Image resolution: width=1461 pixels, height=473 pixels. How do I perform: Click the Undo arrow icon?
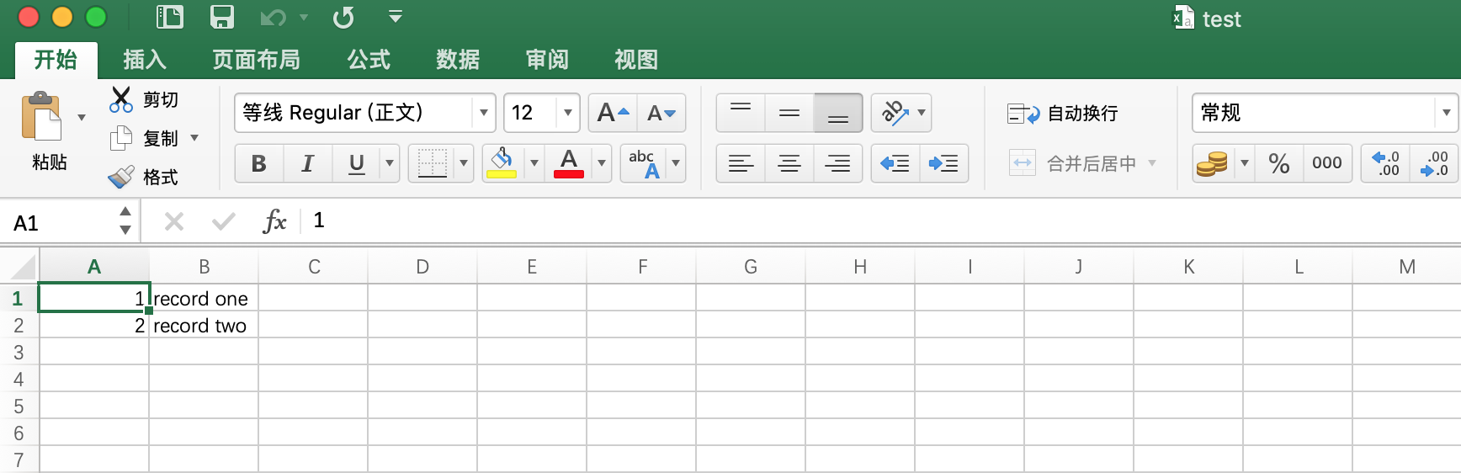[x=274, y=18]
